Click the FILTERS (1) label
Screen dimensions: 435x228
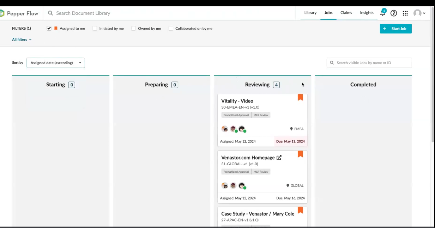[x=22, y=29]
